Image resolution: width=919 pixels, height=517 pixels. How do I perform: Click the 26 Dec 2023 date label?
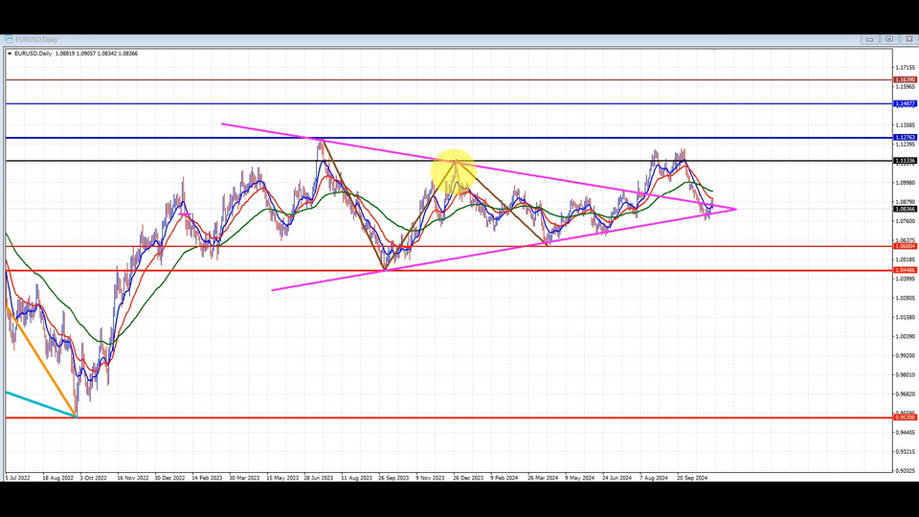point(468,478)
